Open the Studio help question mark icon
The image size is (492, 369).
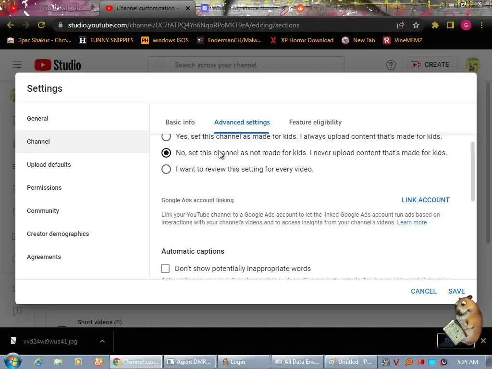click(391, 65)
